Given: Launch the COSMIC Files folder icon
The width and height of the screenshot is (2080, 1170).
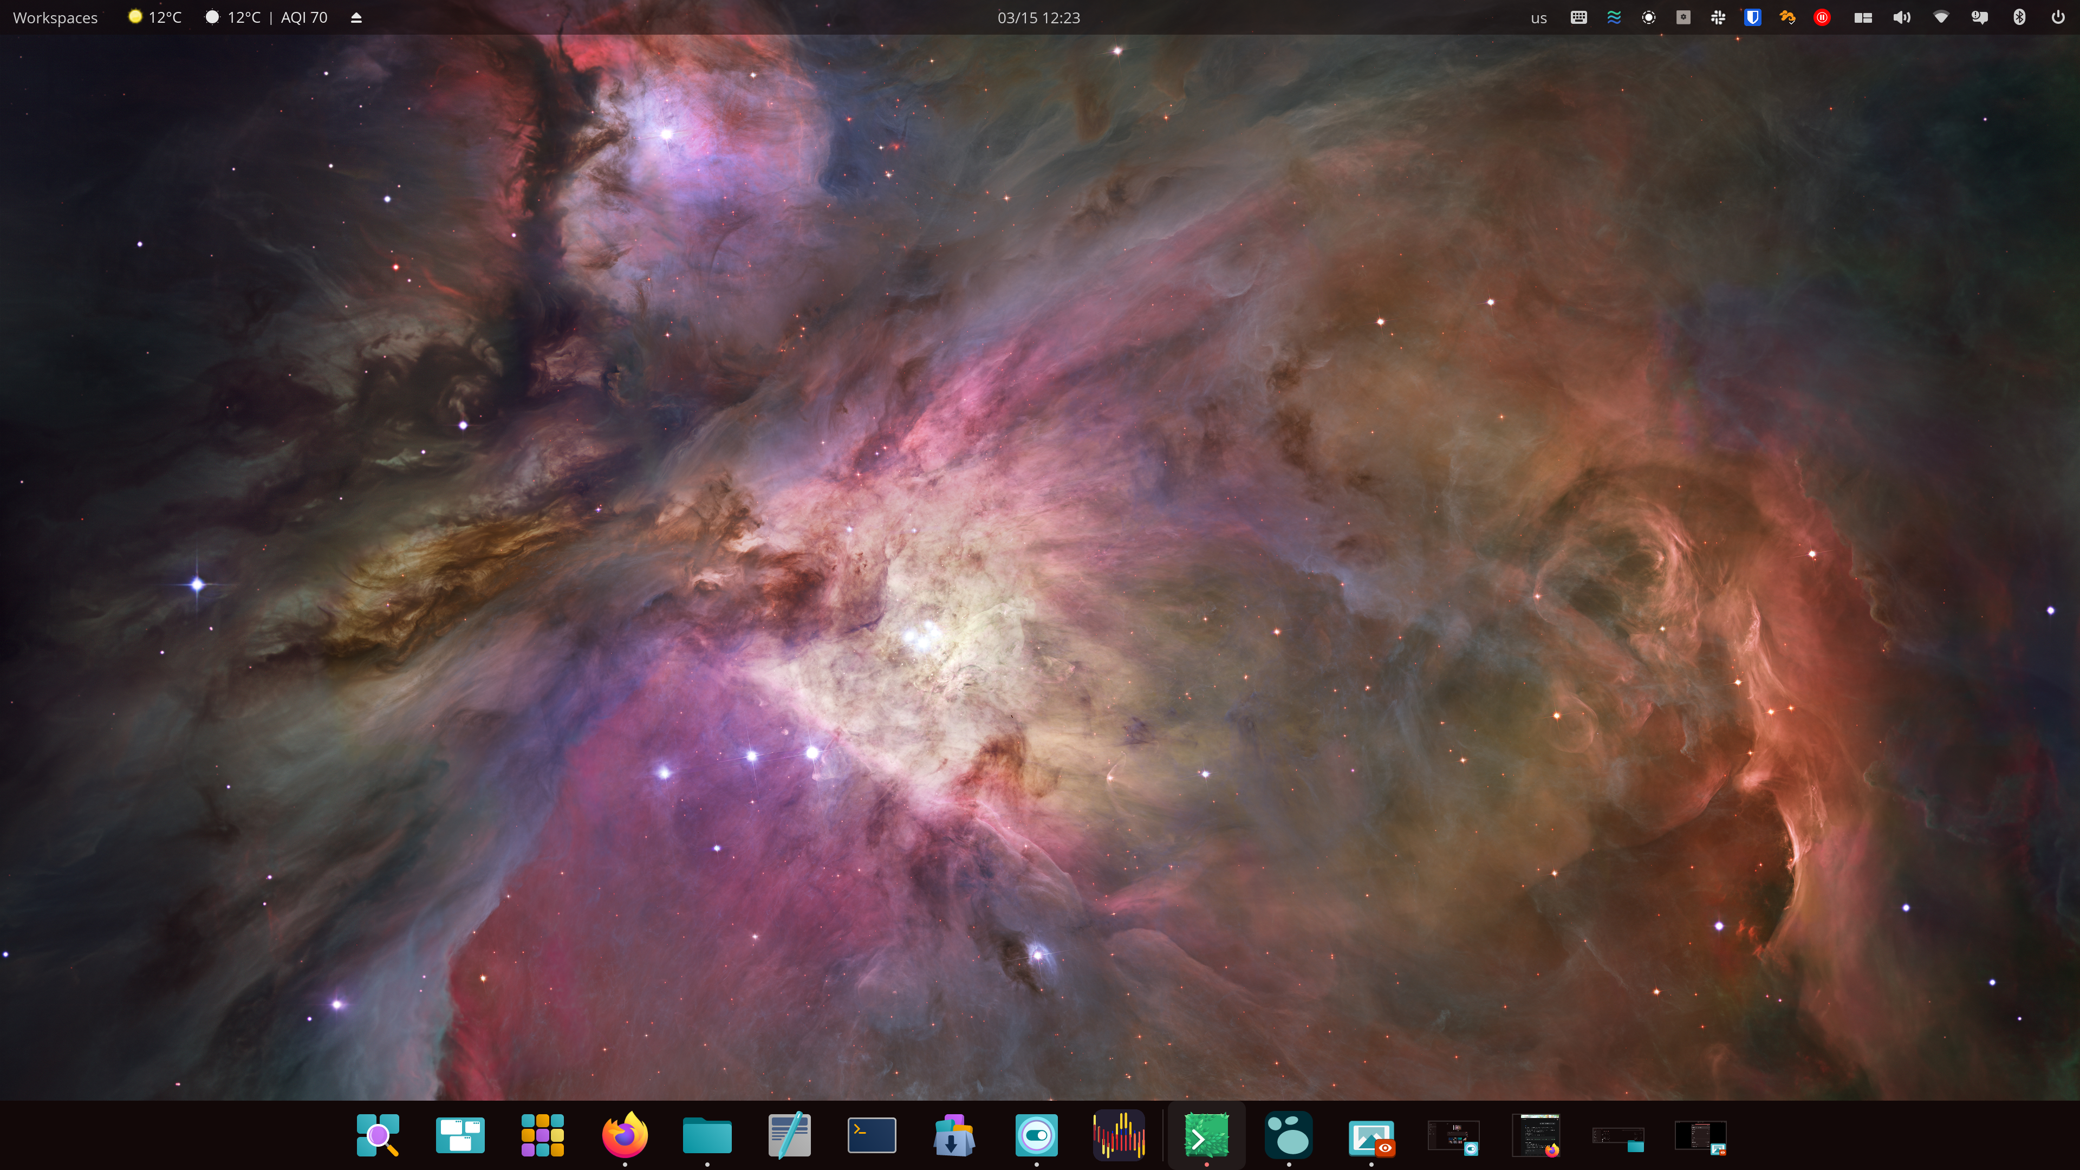Looking at the screenshot, I should [706, 1135].
